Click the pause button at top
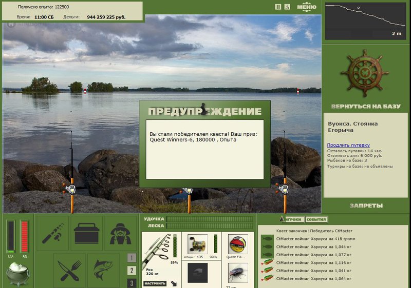The width and height of the screenshot is (411, 288). 278,7
